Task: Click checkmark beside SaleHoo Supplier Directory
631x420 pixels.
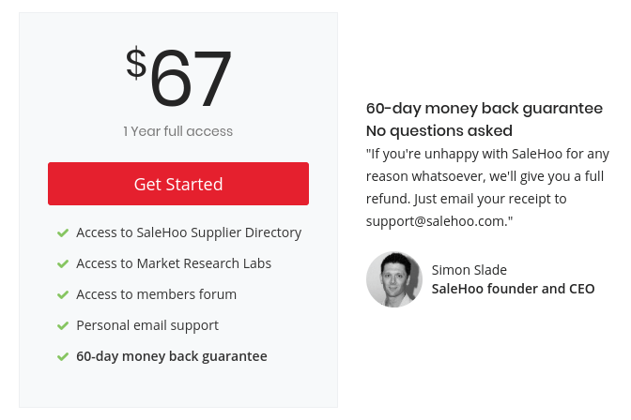Action: (63, 232)
